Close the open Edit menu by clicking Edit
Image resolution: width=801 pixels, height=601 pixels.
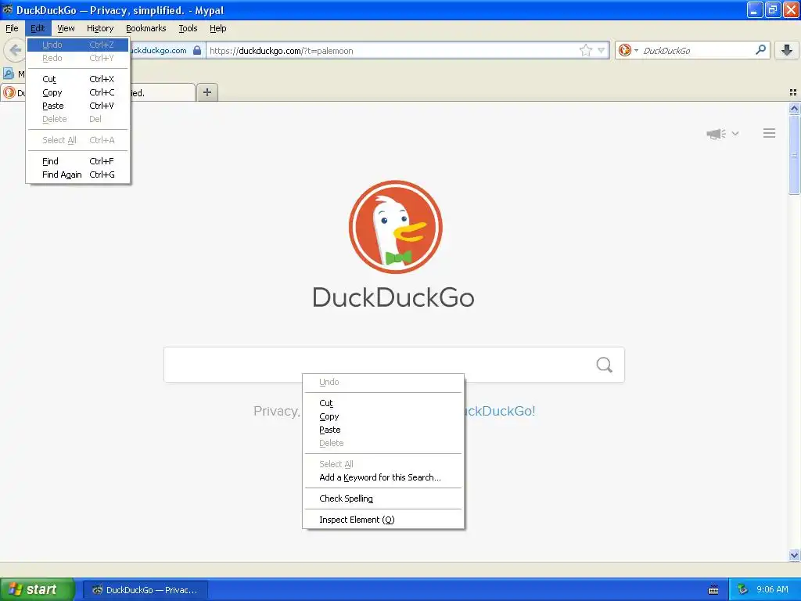pos(38,28)
